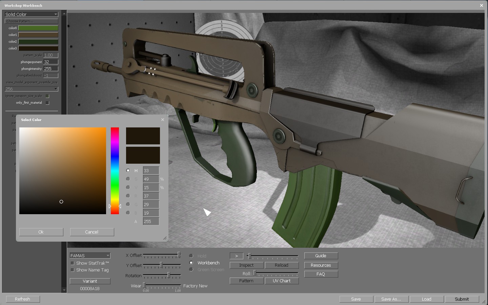Enable the Show StatTrak checkbox
The width and height of the screenshot is (488, 305).
click(72, 263)
